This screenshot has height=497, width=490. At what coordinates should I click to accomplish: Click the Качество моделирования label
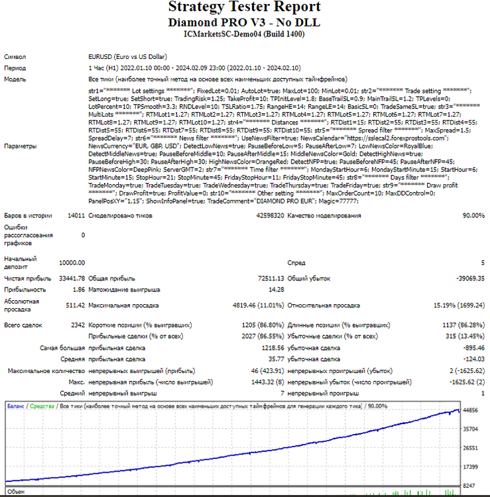pyautogui.click(x=324, y=215)
